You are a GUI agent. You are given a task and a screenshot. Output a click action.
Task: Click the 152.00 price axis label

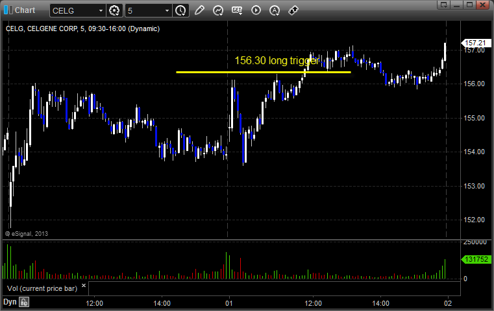(x=474, y=220)
